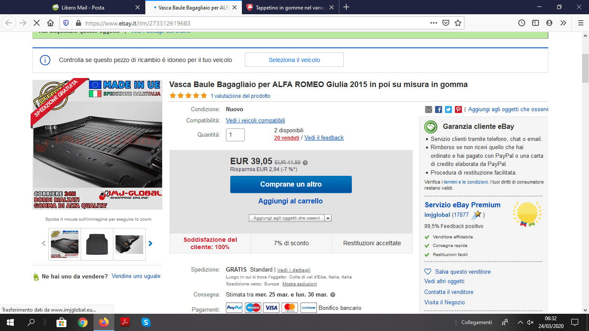Close the Libero Mail tab
This screenshot has width=589, height=331.
(x=138, y=7)
